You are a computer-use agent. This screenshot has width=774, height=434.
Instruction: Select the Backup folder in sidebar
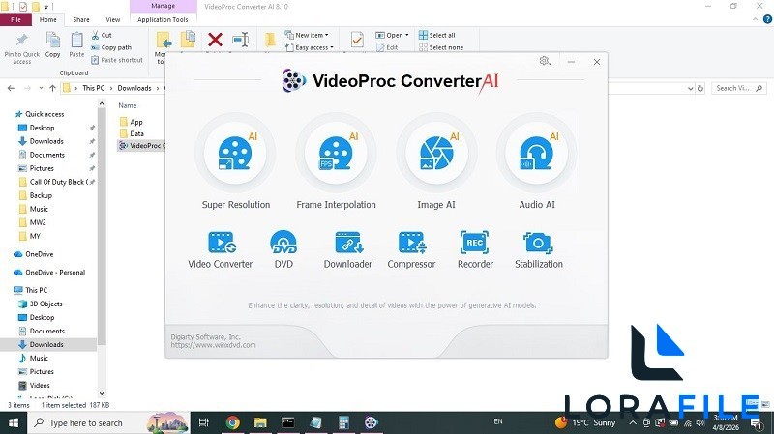pos(41,195)
